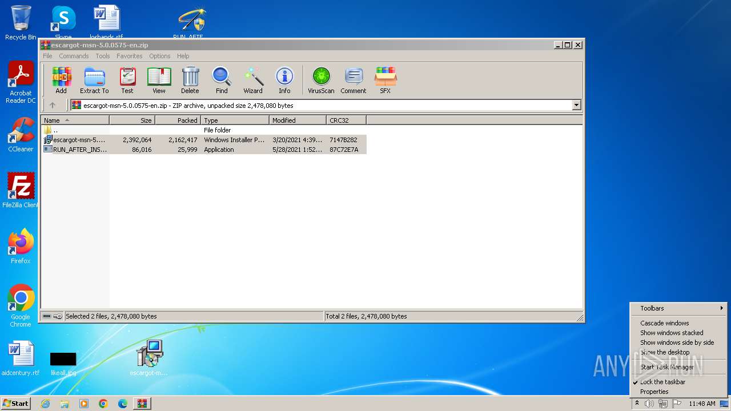Open taskbar Properties menu entry
Screen dimensions: 731x411
coord(679,392)
